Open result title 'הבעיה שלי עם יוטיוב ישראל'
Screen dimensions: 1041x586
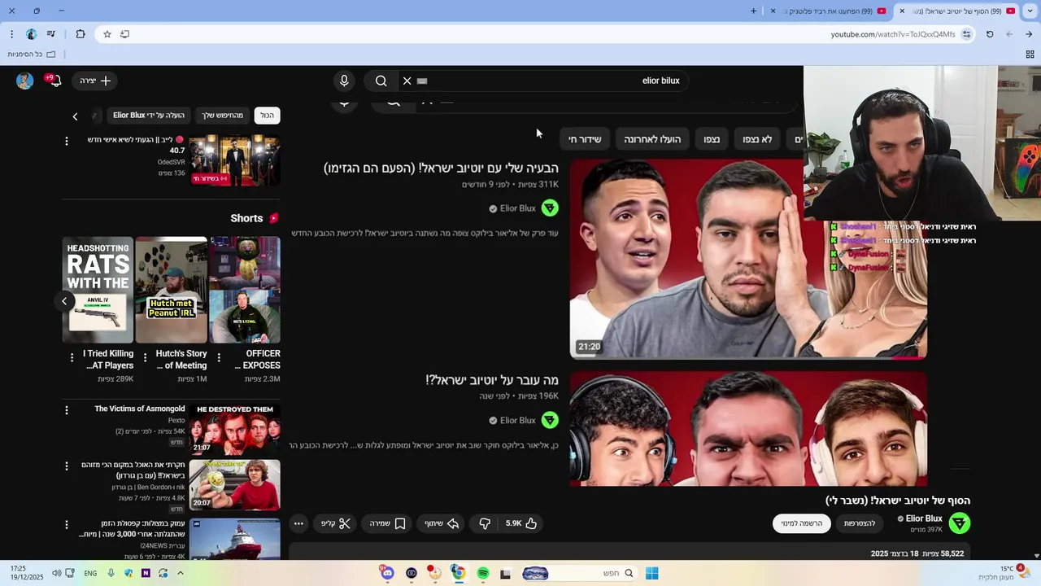(x=442, y=168)
